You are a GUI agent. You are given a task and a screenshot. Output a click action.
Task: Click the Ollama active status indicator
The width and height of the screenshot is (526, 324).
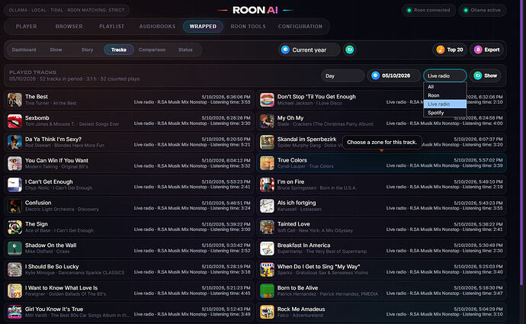[x=482, y=10]
